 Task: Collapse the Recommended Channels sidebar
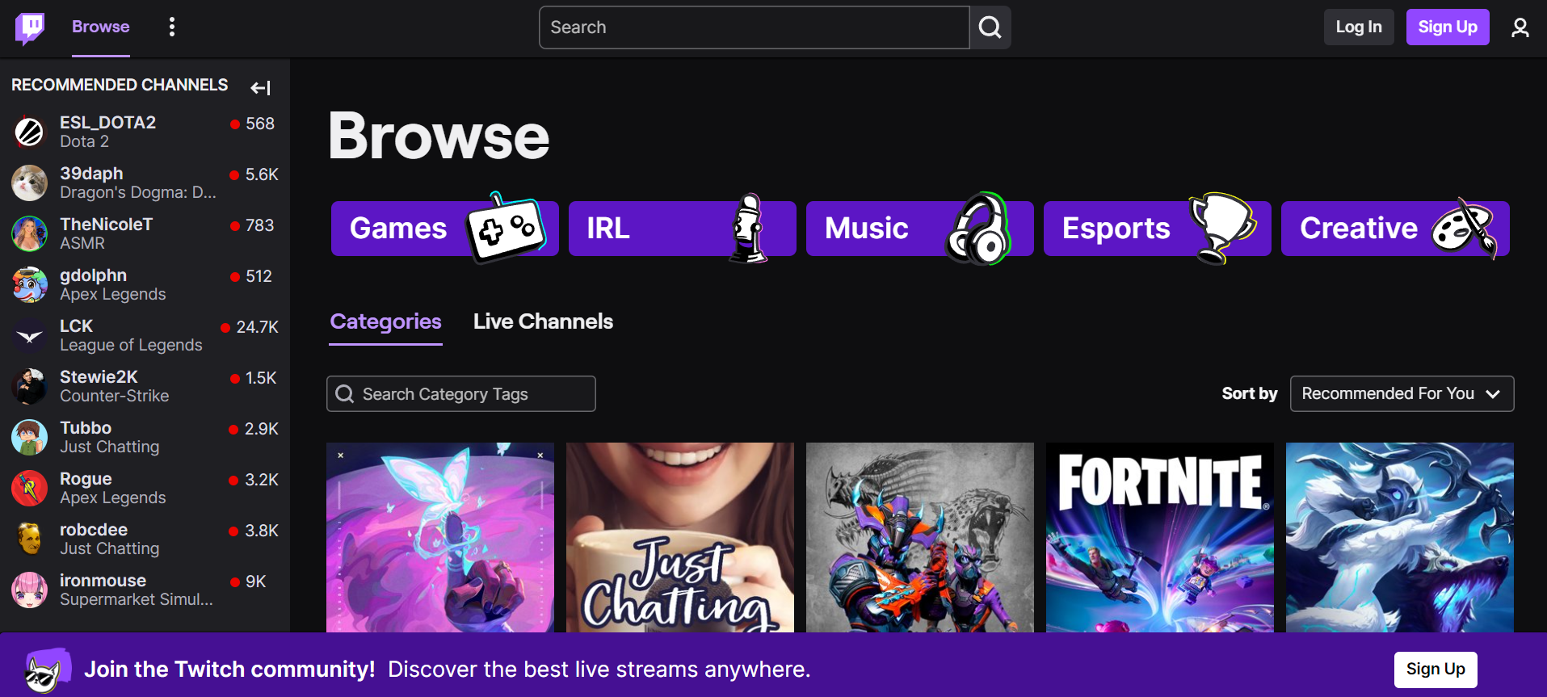260,87
